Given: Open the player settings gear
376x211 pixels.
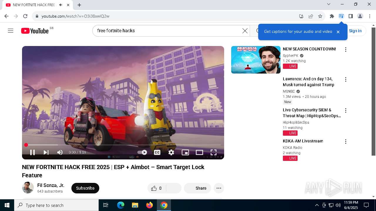Looking at the screenshot, I should coord(171,152).
